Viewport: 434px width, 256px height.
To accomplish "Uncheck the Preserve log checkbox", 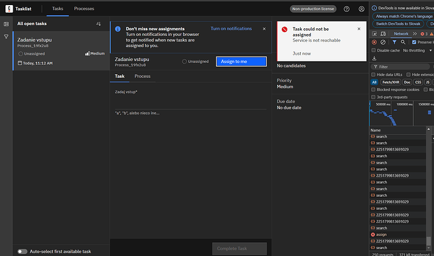I will tap(414, 42).
